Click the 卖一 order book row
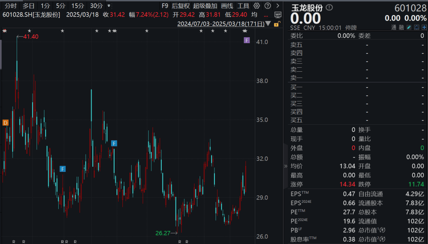This screenshot has height=244, width=428. (357, 78)
